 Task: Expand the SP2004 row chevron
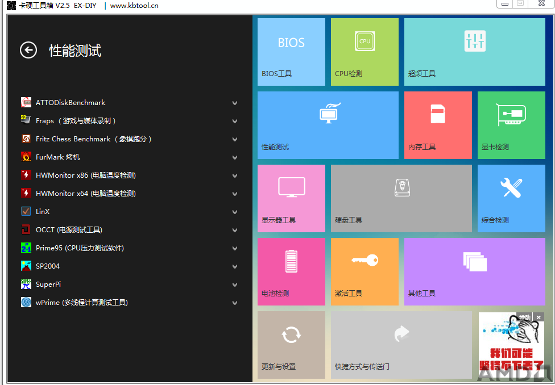[x=235, y=266]
